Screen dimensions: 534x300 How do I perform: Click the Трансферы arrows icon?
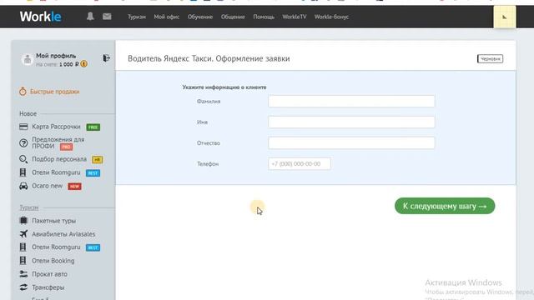point(23,287)
